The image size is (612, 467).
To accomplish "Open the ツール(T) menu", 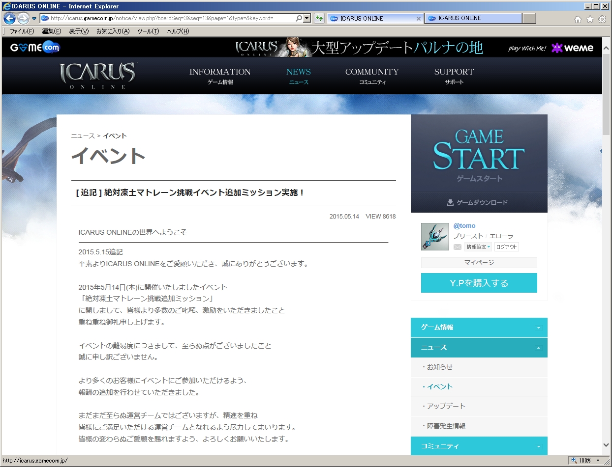I will 148,31.
